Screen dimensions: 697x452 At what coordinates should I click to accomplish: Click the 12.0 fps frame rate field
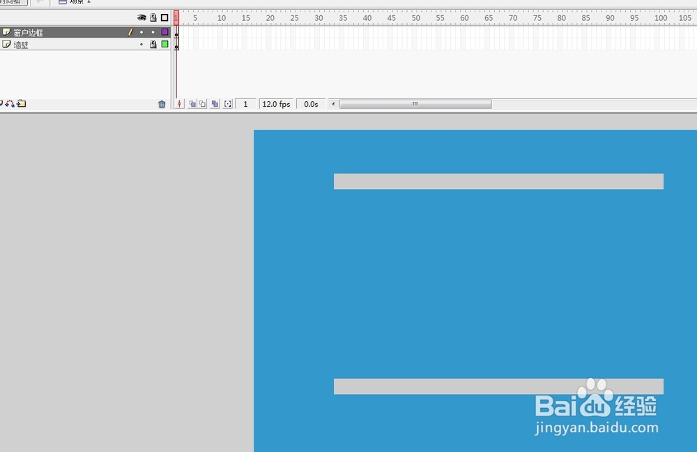[x=276, y=104]
